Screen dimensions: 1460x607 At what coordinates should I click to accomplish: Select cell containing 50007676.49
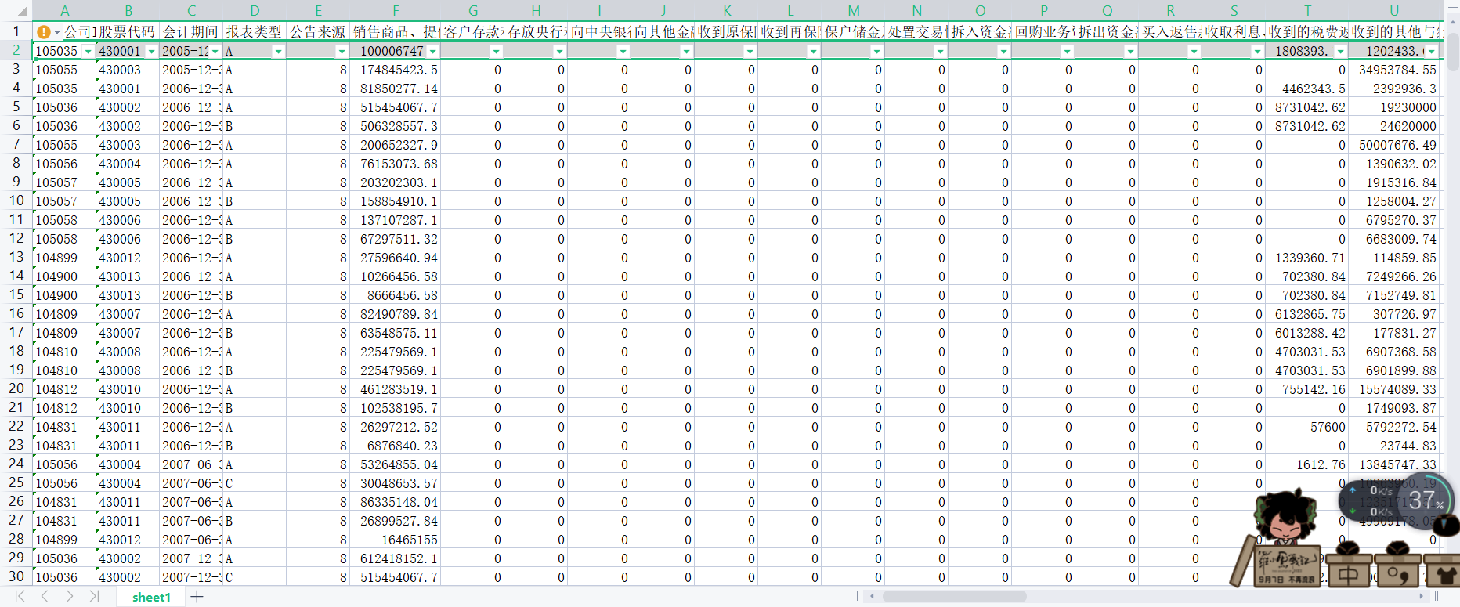coord(1394,145)
